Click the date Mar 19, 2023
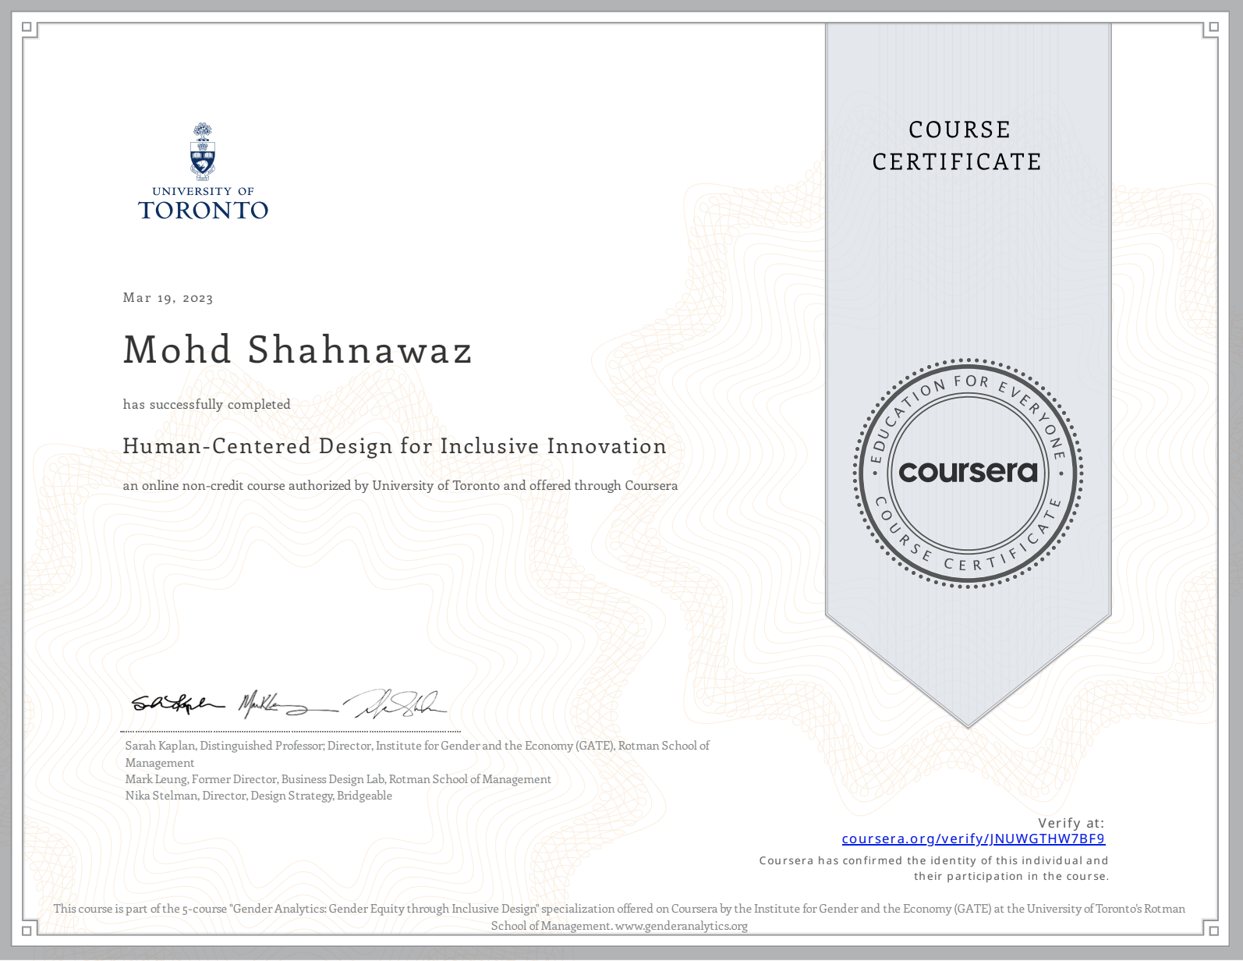The height and width of the screenshot is (961, 1243). pos(168,297)
